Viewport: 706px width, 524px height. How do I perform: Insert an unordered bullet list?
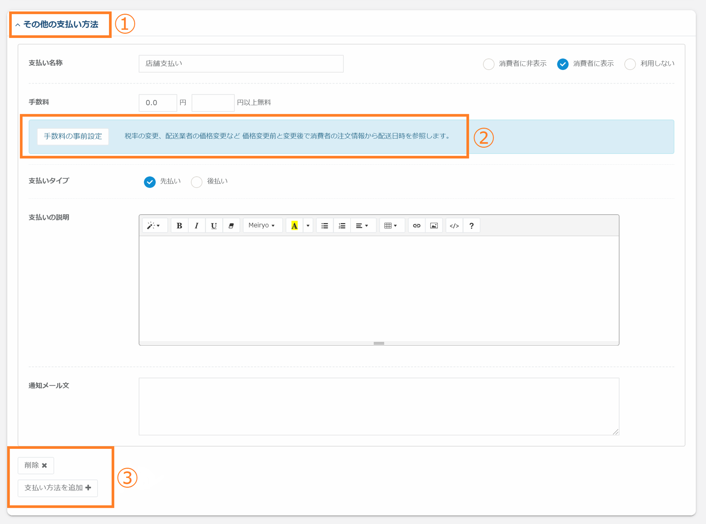pos(324,226)
